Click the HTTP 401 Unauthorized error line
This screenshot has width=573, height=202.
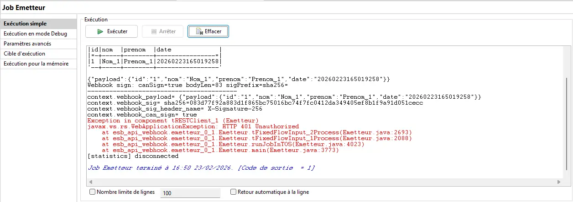pos(193,126)
